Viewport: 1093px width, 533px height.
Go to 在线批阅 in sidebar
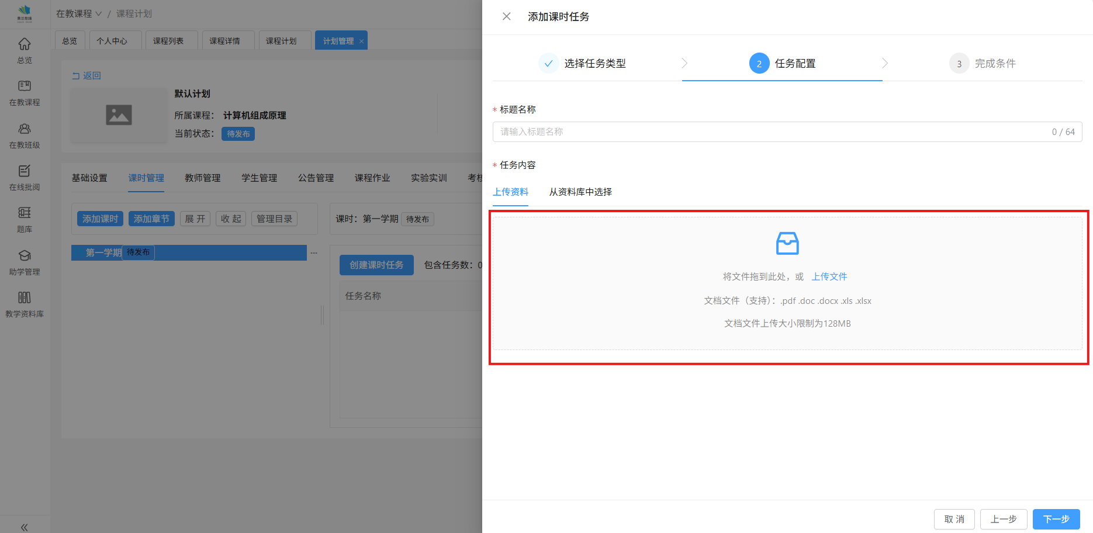click(25, 171)
